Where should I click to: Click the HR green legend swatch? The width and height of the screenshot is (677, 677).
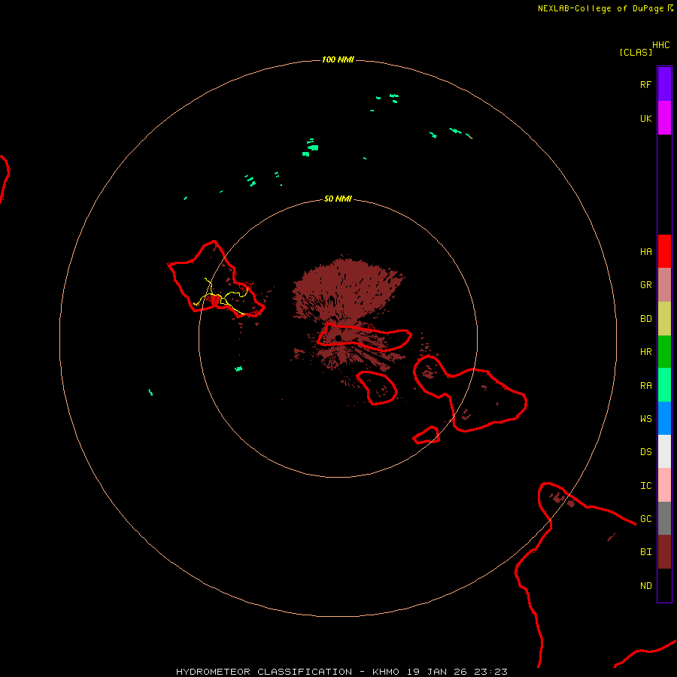click(x=664, y=352)
